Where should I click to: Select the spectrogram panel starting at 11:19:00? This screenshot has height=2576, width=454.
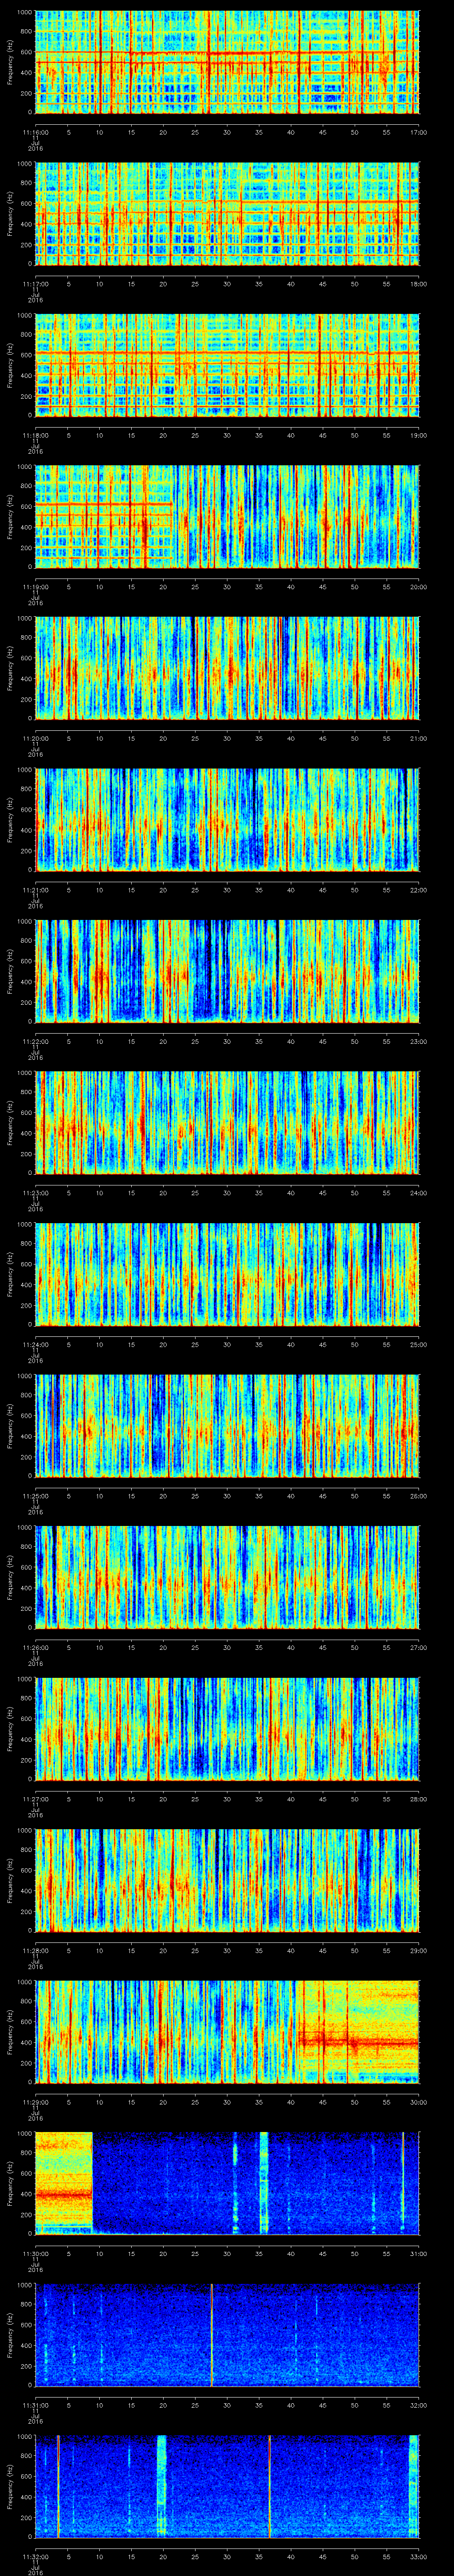(x=227, y=517)
